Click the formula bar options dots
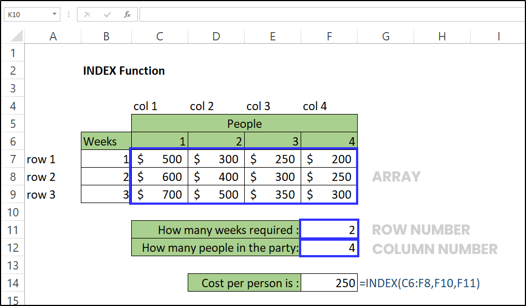 pyautogui.click(x=69, y=14)
